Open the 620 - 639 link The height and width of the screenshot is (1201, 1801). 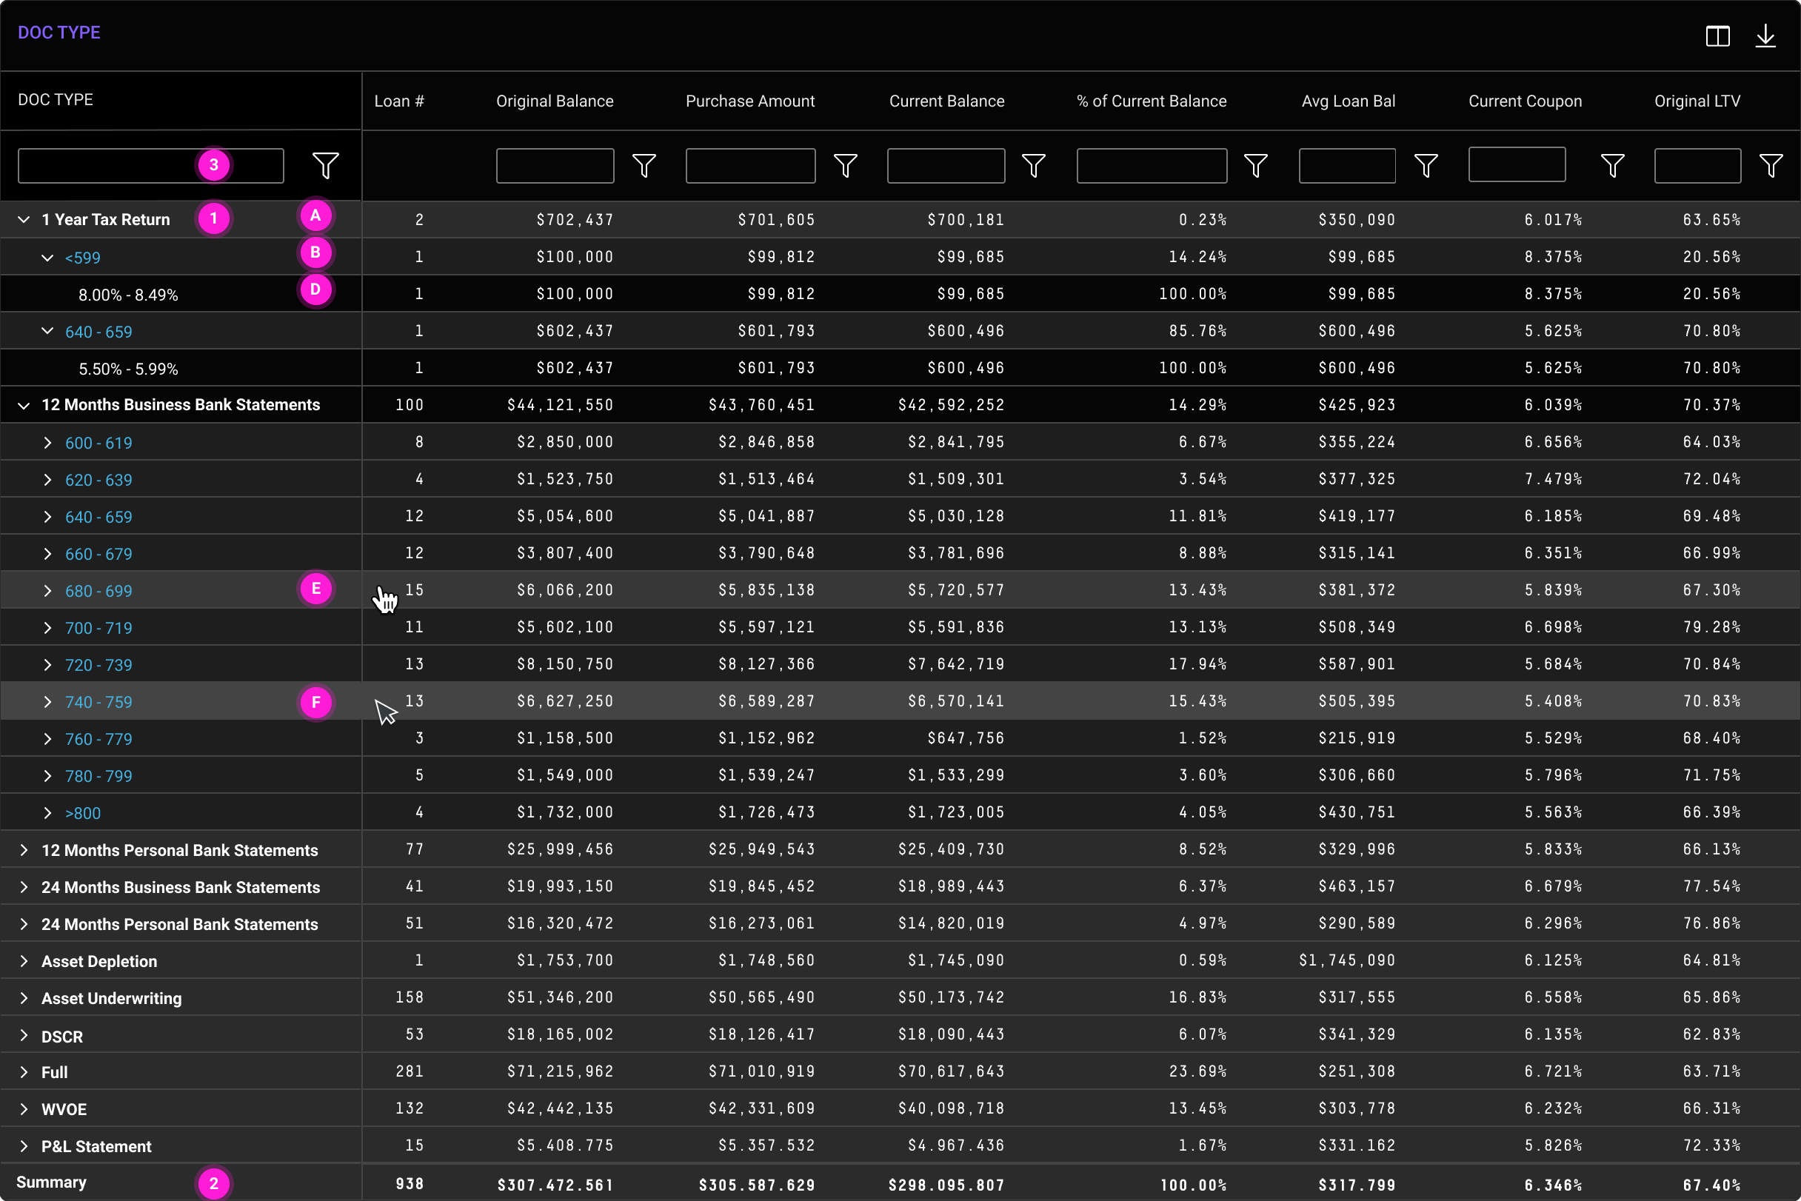[98, 480]
